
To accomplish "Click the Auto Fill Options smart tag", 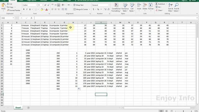I will point(79,89).
